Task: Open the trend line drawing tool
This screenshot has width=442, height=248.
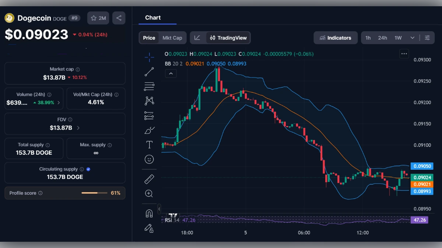Action: (x=149, y=72)
